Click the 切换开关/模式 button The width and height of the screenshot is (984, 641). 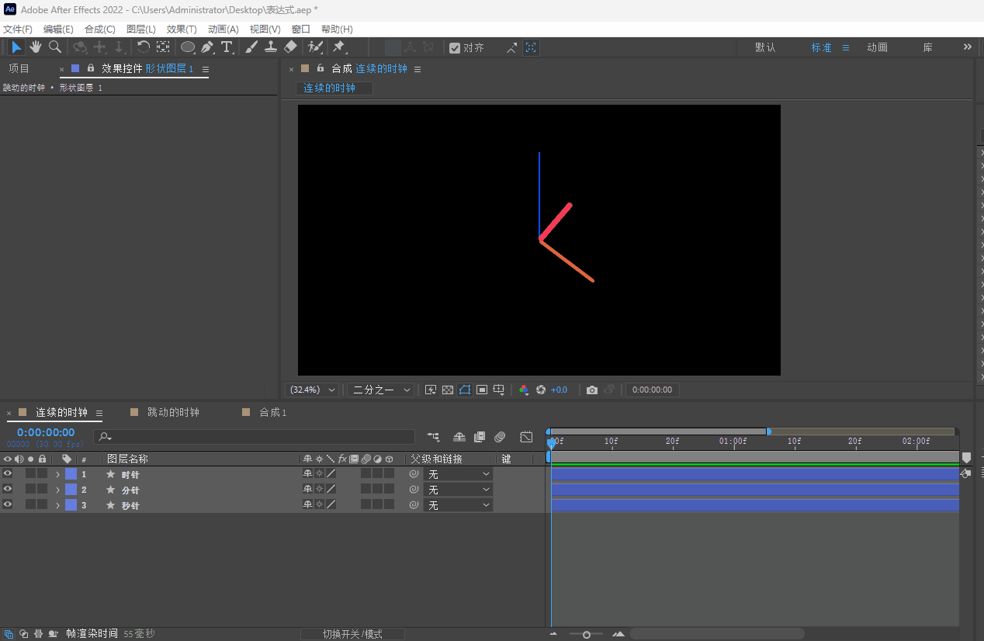352,634
